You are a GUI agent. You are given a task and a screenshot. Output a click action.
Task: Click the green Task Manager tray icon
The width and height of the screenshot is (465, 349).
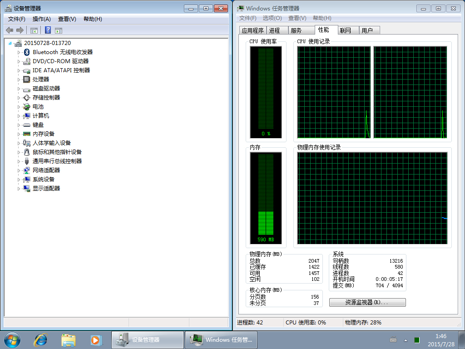pos(417,340)
